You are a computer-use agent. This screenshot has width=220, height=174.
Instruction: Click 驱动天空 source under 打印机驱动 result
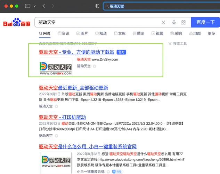46,136
